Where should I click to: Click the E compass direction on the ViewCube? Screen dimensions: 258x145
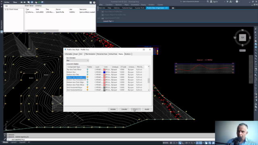(x=250, y=37)
